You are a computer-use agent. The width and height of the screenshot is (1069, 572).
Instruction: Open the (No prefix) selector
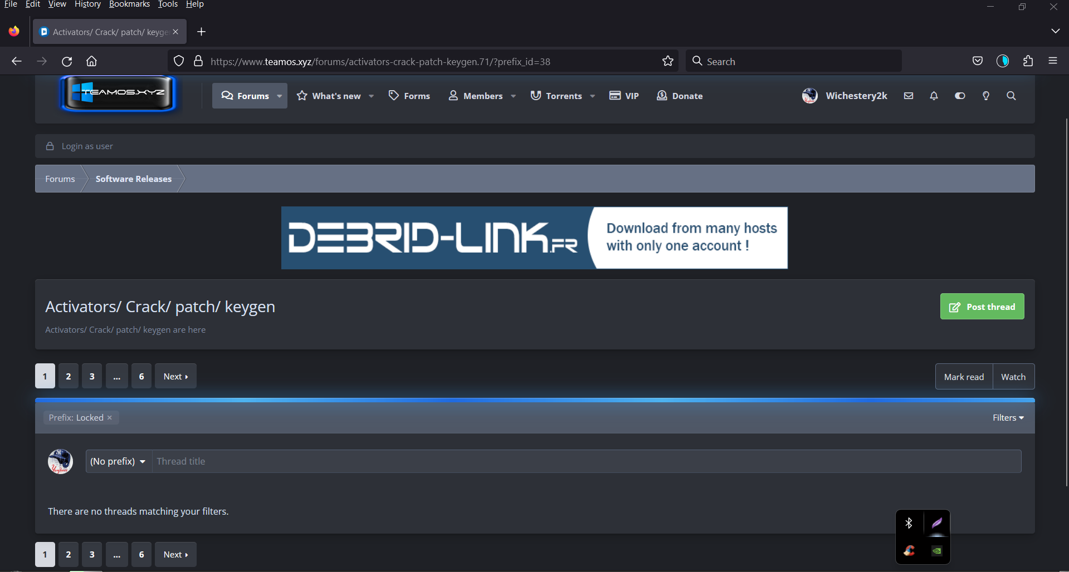118,461
